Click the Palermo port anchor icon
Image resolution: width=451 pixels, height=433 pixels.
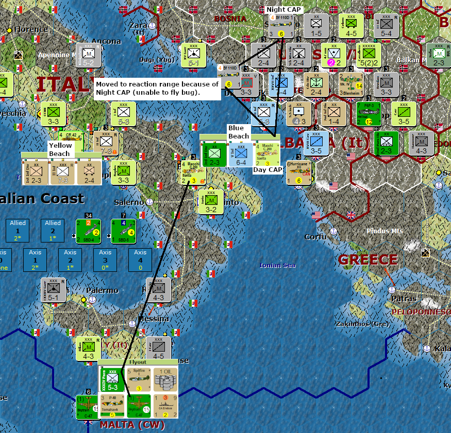coord(92,300)
